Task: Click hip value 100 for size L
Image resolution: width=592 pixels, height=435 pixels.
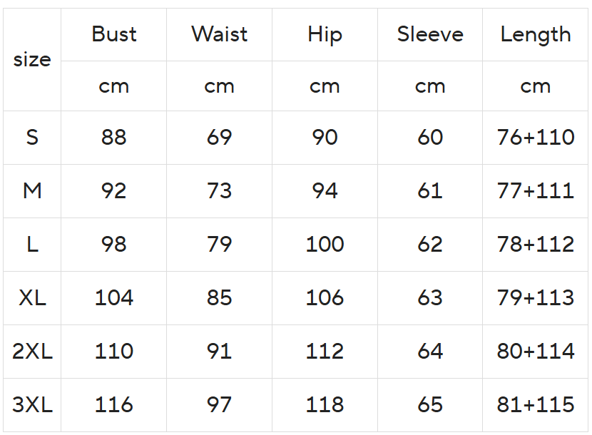Action: pyautogui.click(x=325, y=244)
